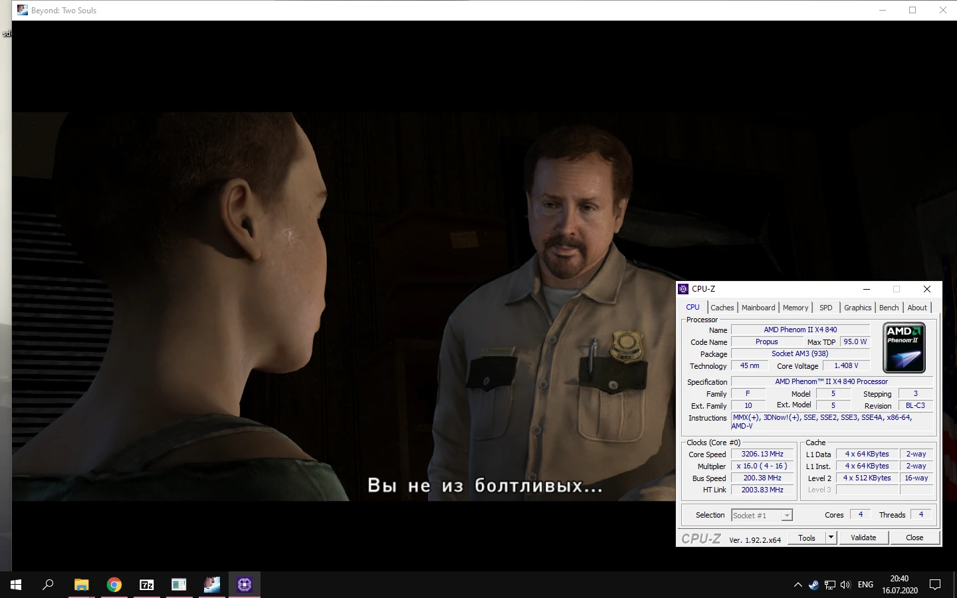Expand hidden icons with the tray chevron
Image resolution: width=957 pixels, height=598 pixels.
pyautogui.click(x=798, y=585)
